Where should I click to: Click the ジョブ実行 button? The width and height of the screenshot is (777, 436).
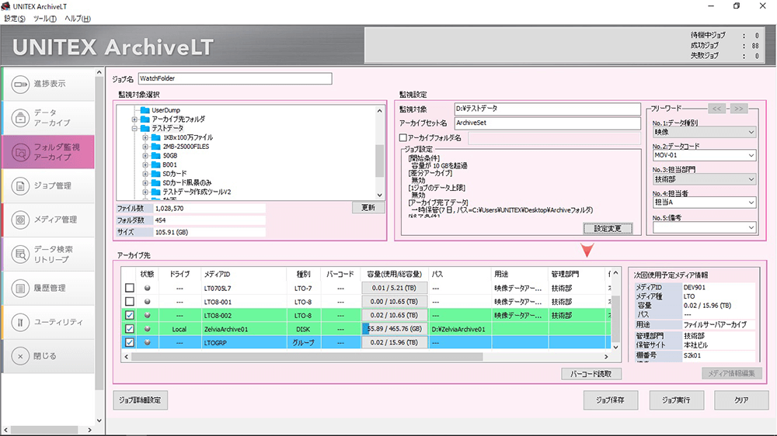pyautogui.click(x=677, y=400)
